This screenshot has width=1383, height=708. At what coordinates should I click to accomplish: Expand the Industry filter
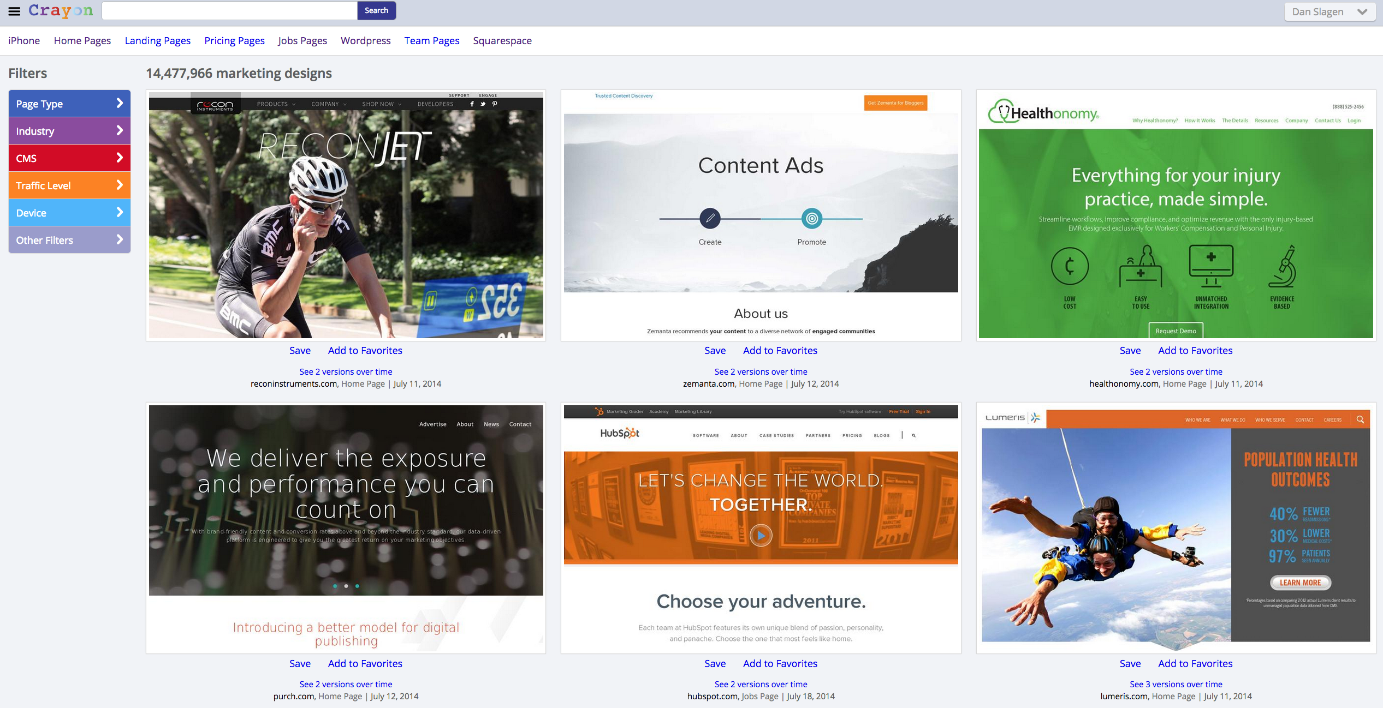pos(69,131)
